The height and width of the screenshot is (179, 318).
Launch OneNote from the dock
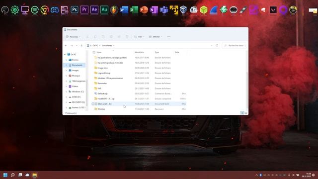(154, 10)
